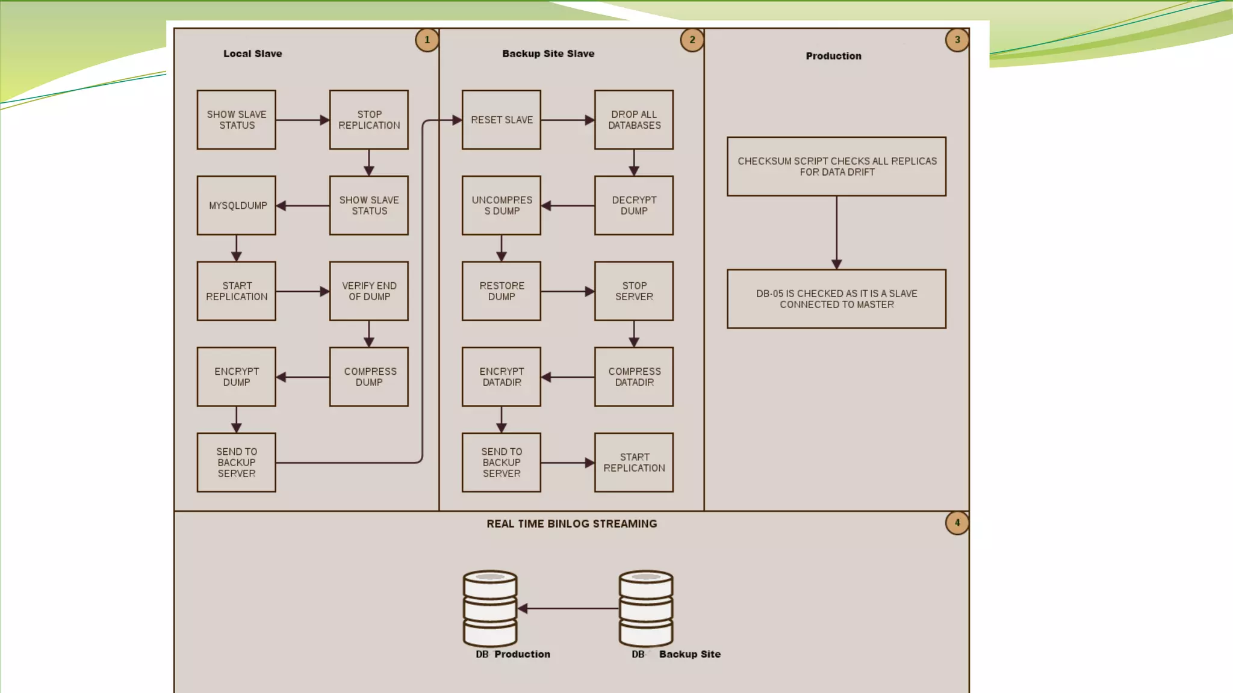This screenshot has width=1233, height=693.
Task: Click the STOP SERVER box
Action: (633, 291)
